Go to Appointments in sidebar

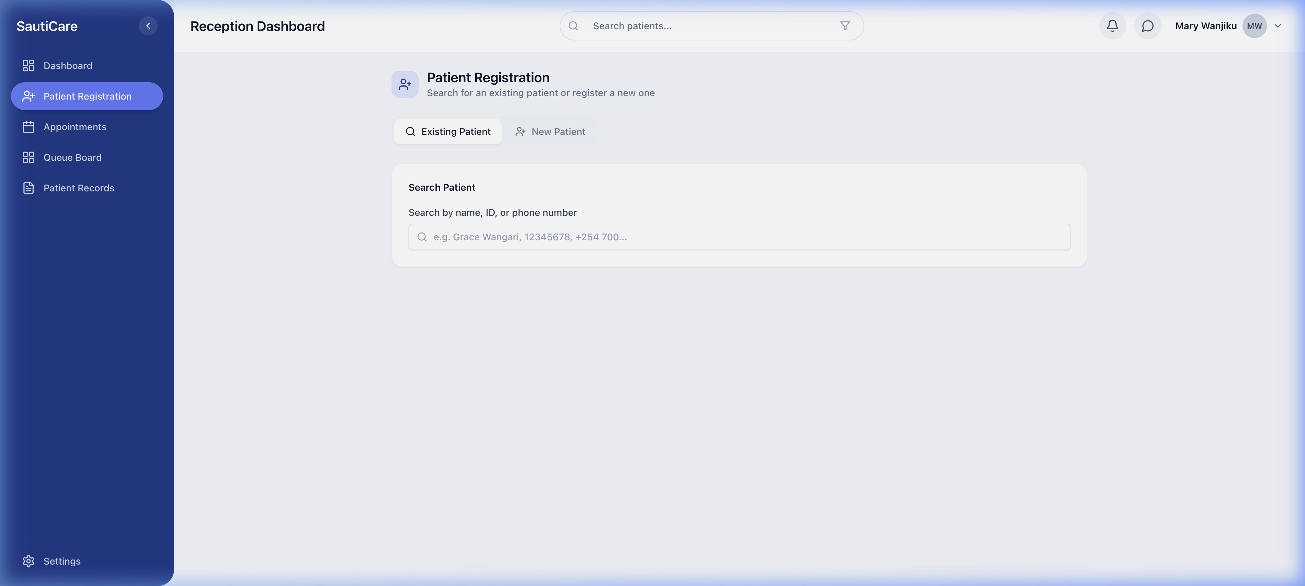[x=74, y=127]
